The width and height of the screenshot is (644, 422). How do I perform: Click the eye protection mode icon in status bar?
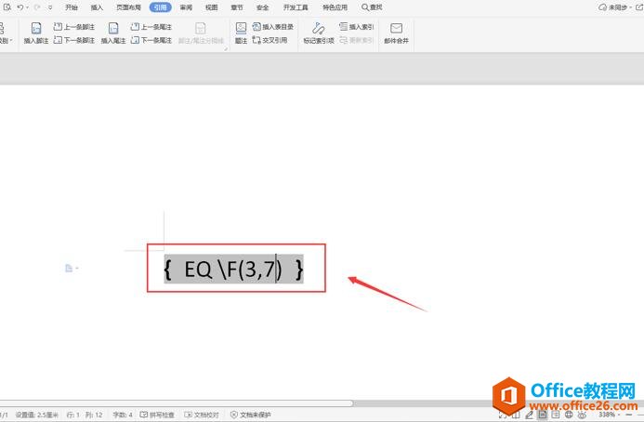point(582,415)
